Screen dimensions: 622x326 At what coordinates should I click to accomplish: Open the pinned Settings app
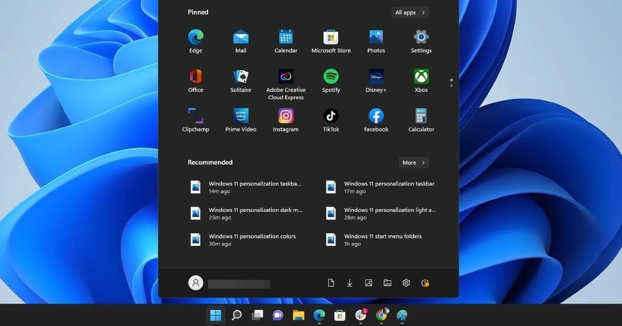tap(421, 41)
